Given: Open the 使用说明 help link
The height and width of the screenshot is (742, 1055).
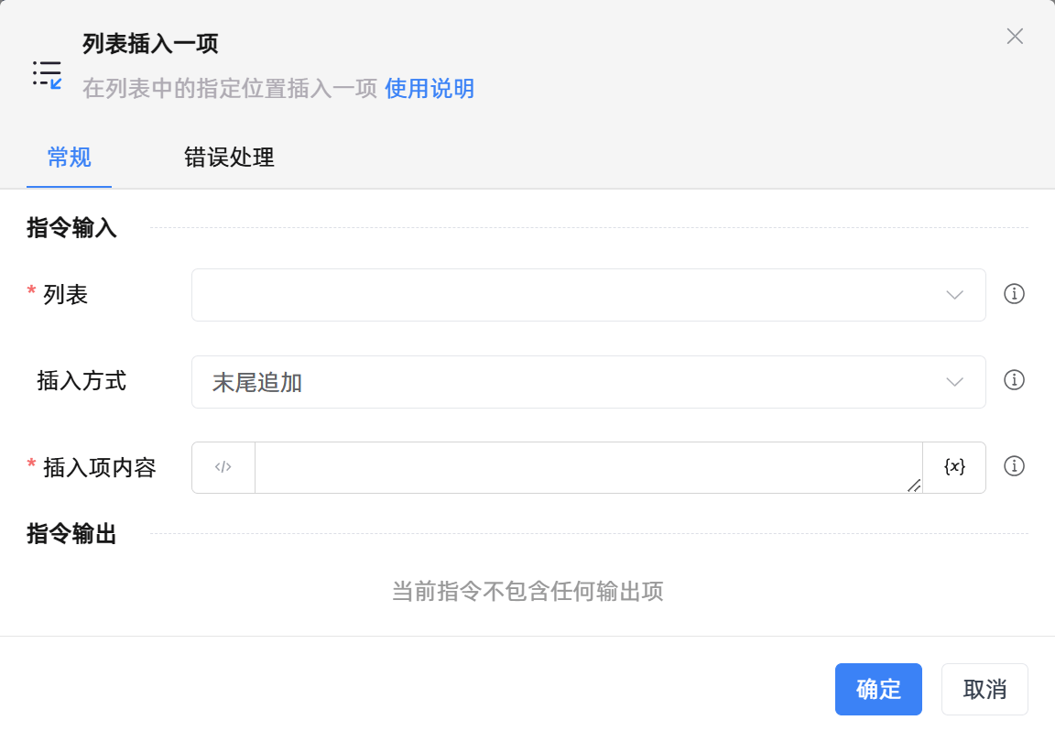Looking at the screenshot, I should (x=429, y=89).
